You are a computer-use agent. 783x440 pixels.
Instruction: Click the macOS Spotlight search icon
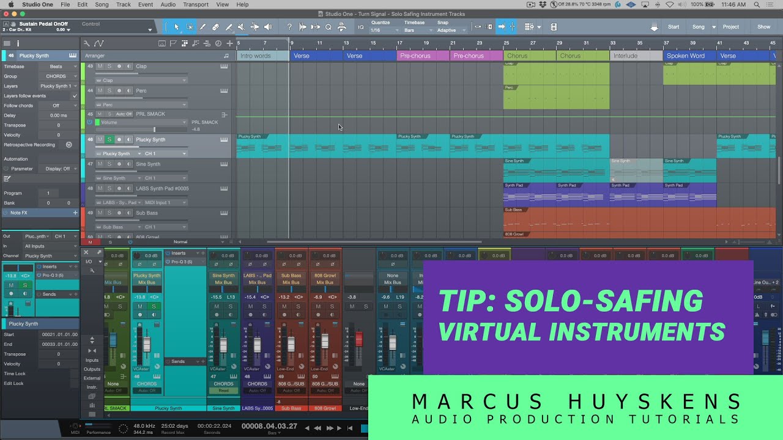(757, 4)
